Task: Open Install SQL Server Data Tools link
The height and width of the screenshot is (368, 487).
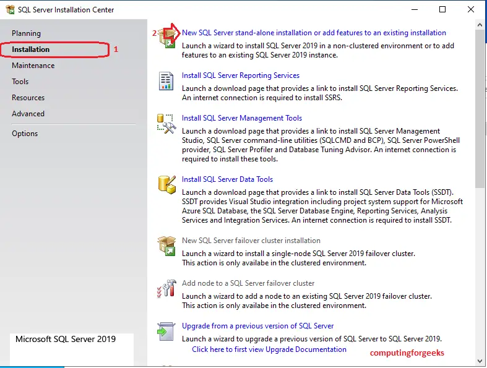Action: [227, 179]
